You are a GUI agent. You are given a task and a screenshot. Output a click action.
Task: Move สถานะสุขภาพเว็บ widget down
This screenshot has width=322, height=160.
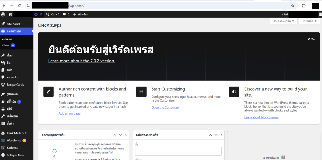pos(120,135)
